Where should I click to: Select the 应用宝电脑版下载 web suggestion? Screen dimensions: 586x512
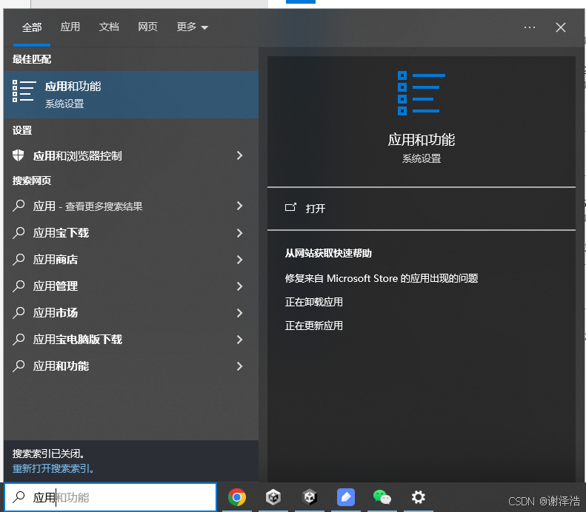[131, 340]
